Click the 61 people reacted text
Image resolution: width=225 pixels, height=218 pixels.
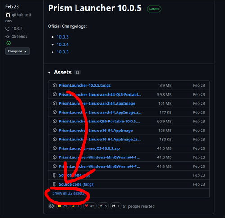click(x=139, y=206)
